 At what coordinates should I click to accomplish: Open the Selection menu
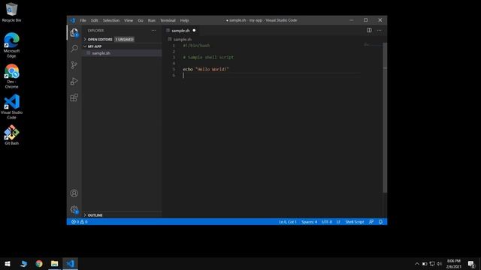coord(111,20)
